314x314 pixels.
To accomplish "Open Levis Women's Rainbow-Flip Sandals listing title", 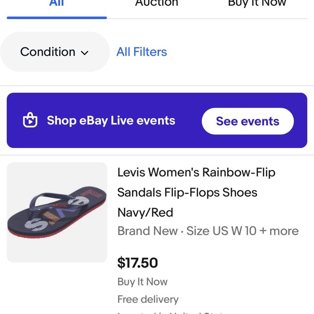I will tap(196, 192).
